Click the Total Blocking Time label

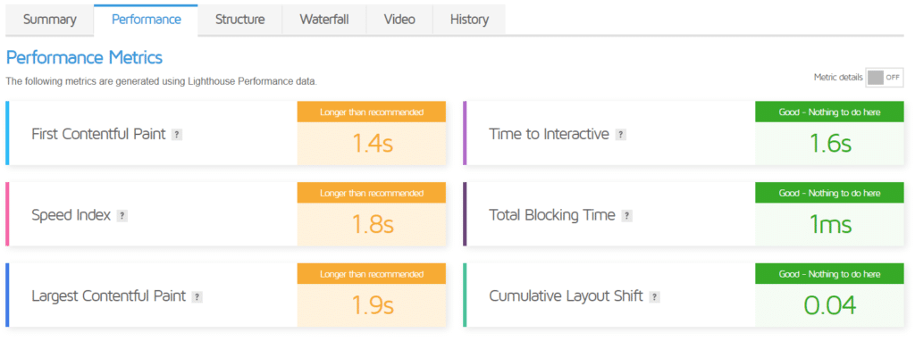click(552, 215)
